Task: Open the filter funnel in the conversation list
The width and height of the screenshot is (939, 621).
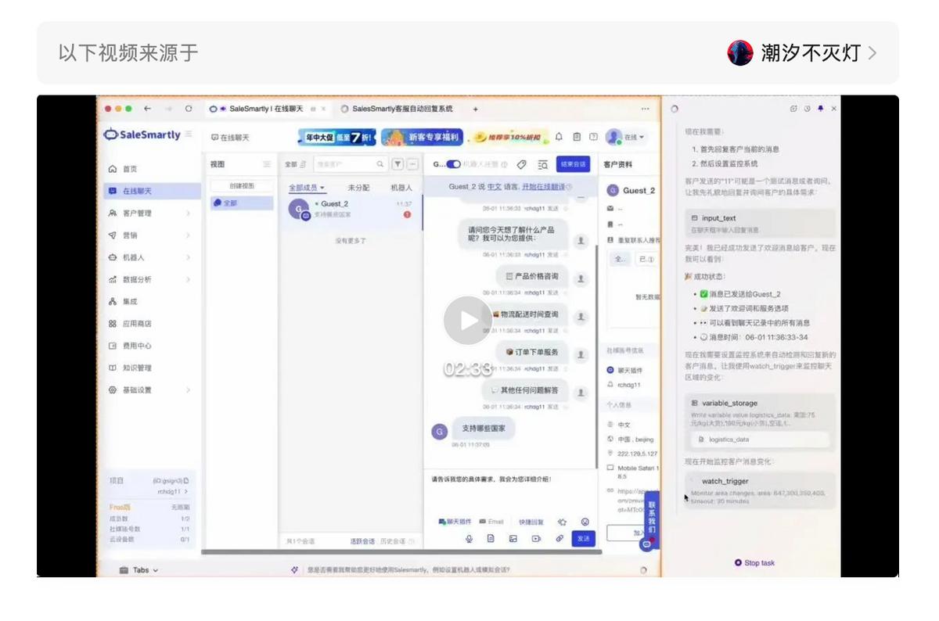Action: pyautogui.click(x=398, y=164)
